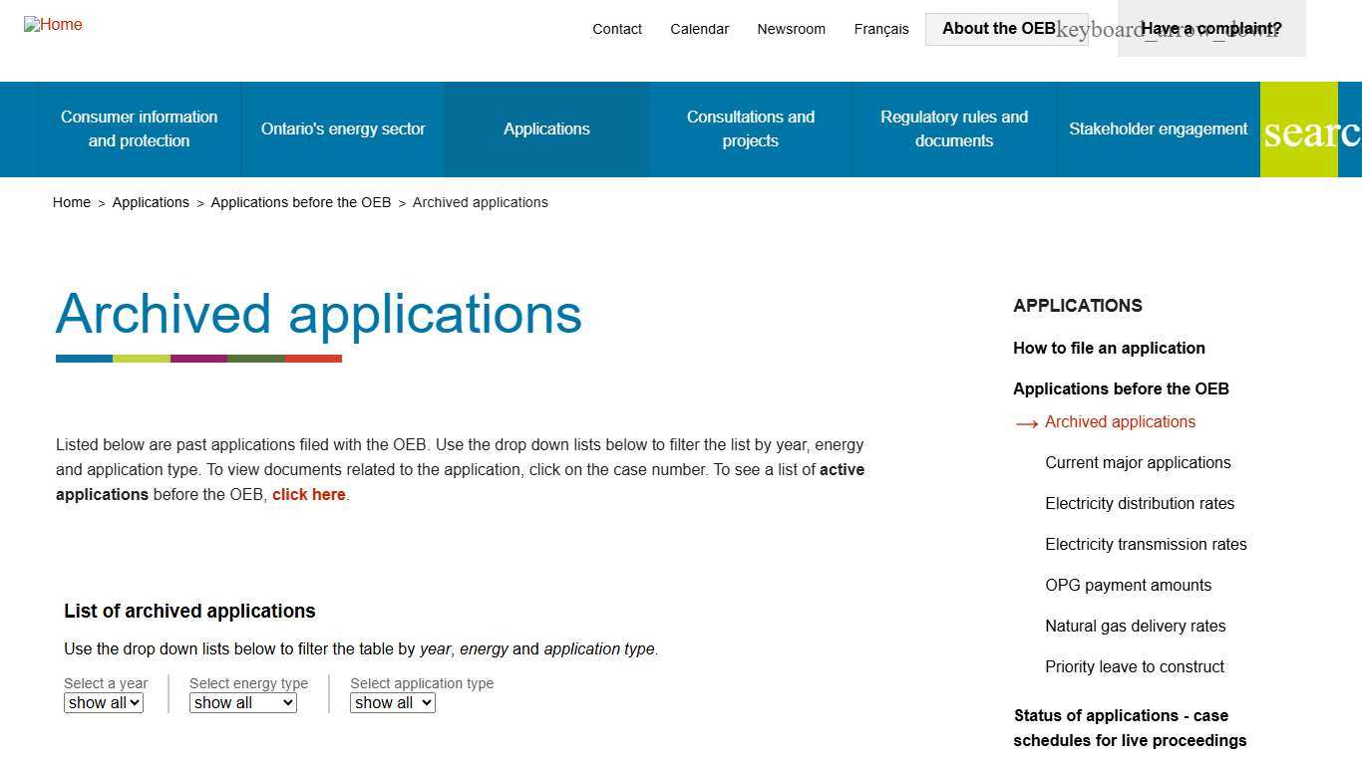Click the arrow beside Archived applications
1362x765 pixels.
point(1027,422)
